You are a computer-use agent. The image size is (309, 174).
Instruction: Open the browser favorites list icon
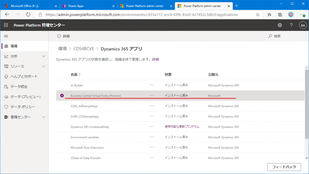click(x=269, y=14)
